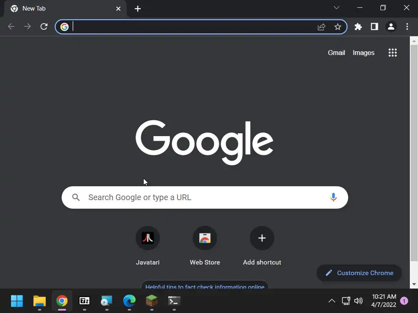Open Google Images link
Viewport: 418px width, 313px height.
point(364,53)
